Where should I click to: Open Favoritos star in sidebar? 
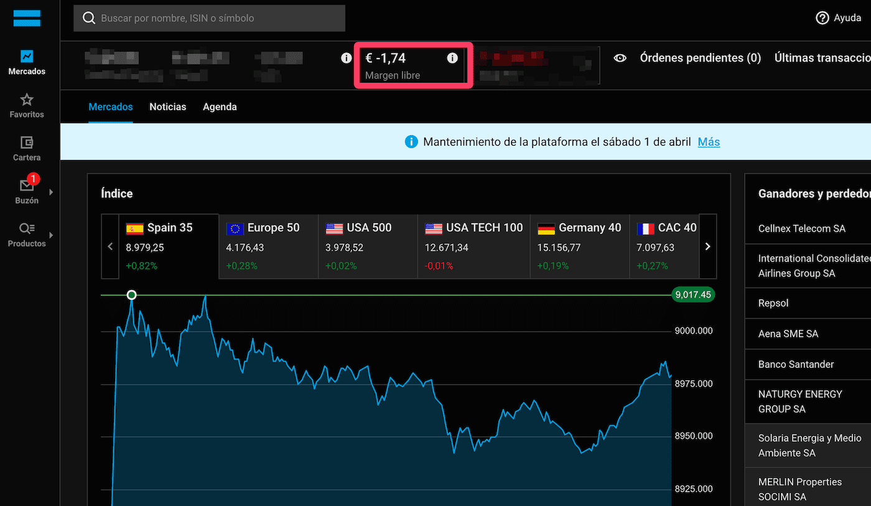[27, 106]
